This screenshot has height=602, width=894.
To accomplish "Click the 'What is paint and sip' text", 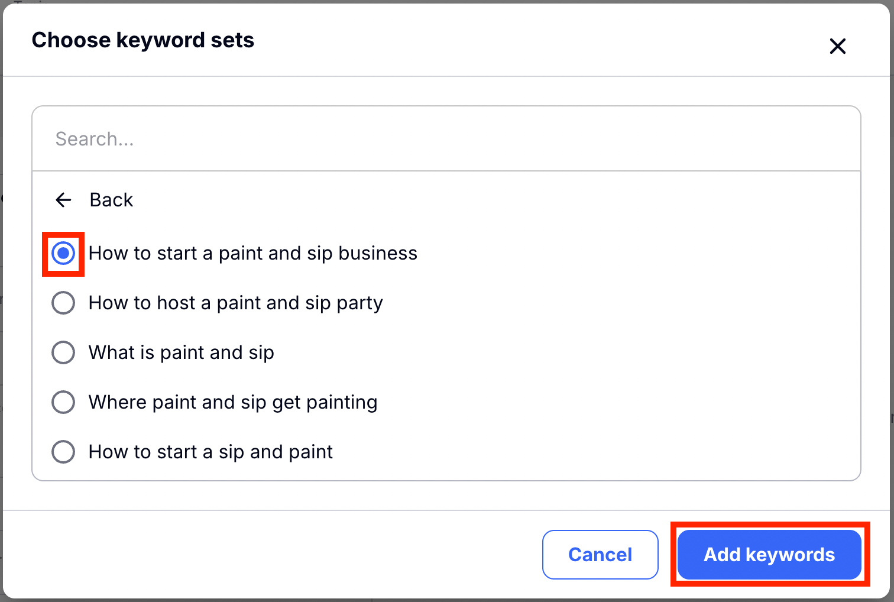I will pyautogui.click(x=181, y=352).
